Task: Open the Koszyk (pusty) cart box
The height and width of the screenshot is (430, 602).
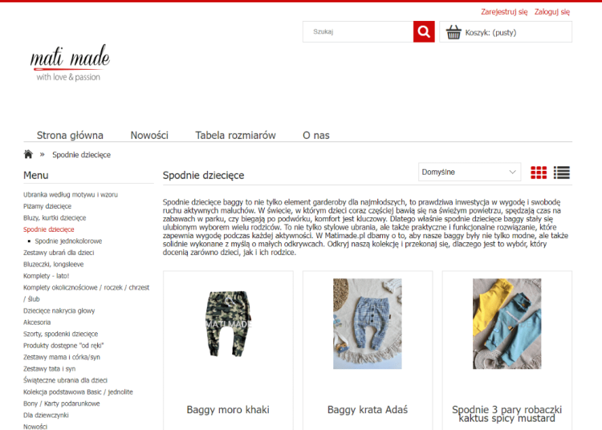Action: [506, 32]
